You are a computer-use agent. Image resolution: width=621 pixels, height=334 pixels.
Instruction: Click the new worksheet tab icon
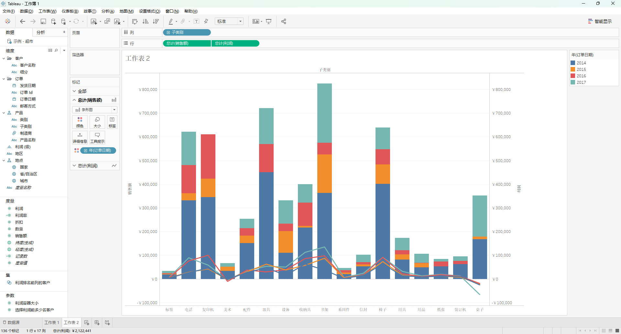tap(87, 323)
